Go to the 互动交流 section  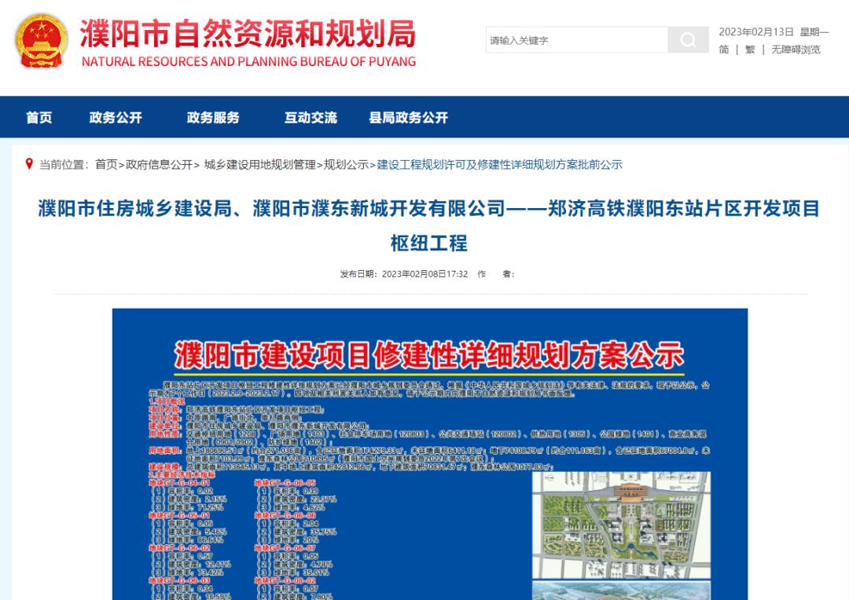311,118
